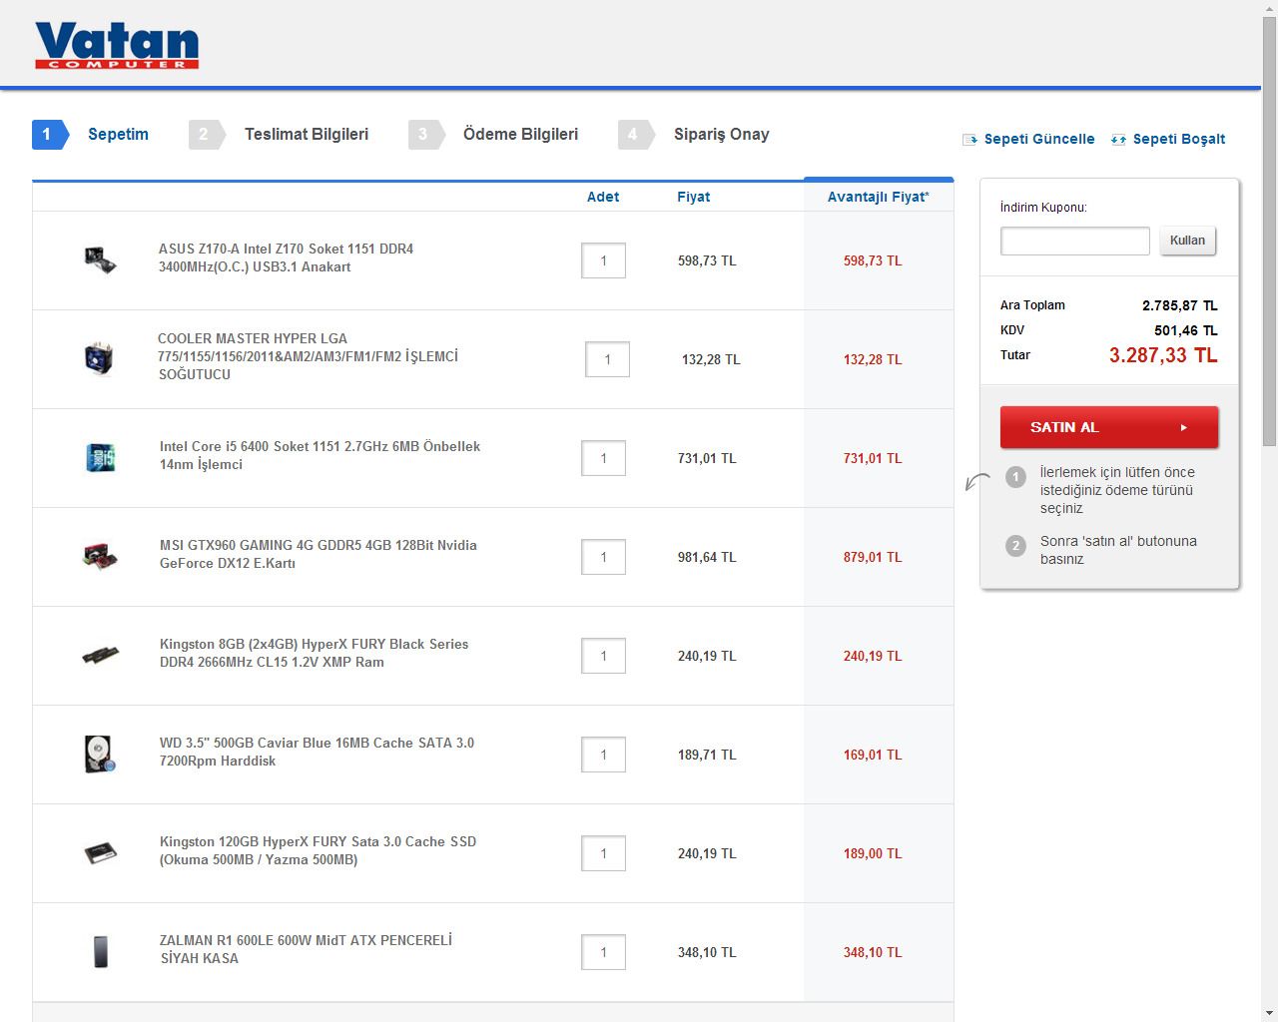
Task: Click the quantity field for Intel Core i5
Action: click(x=603, y=458)
